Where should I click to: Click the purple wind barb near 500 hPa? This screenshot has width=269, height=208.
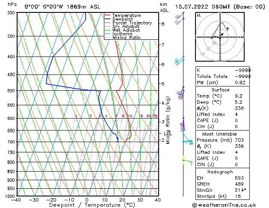coord(180,95)
